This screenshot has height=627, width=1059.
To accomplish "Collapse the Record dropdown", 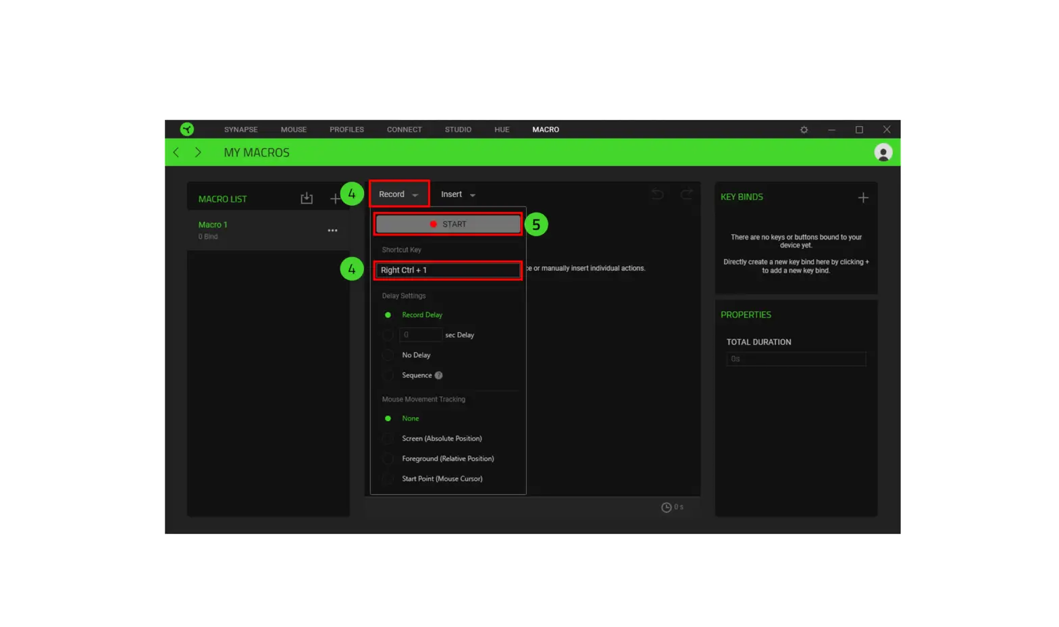I will (398, 194).
